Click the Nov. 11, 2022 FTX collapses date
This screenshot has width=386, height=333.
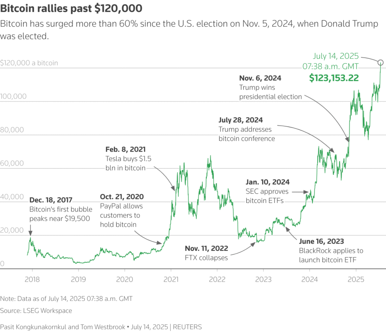[x=207, y=248]
